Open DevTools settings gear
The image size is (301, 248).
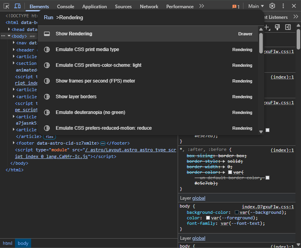(x=272, y=6)
